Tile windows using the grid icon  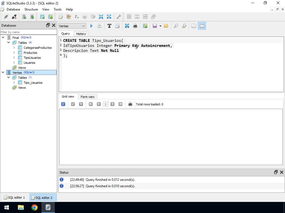129,17
